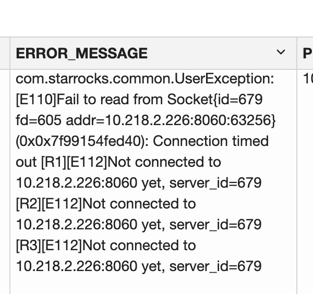
Task: Select the partially visible P column header
Action: (307, 53)
